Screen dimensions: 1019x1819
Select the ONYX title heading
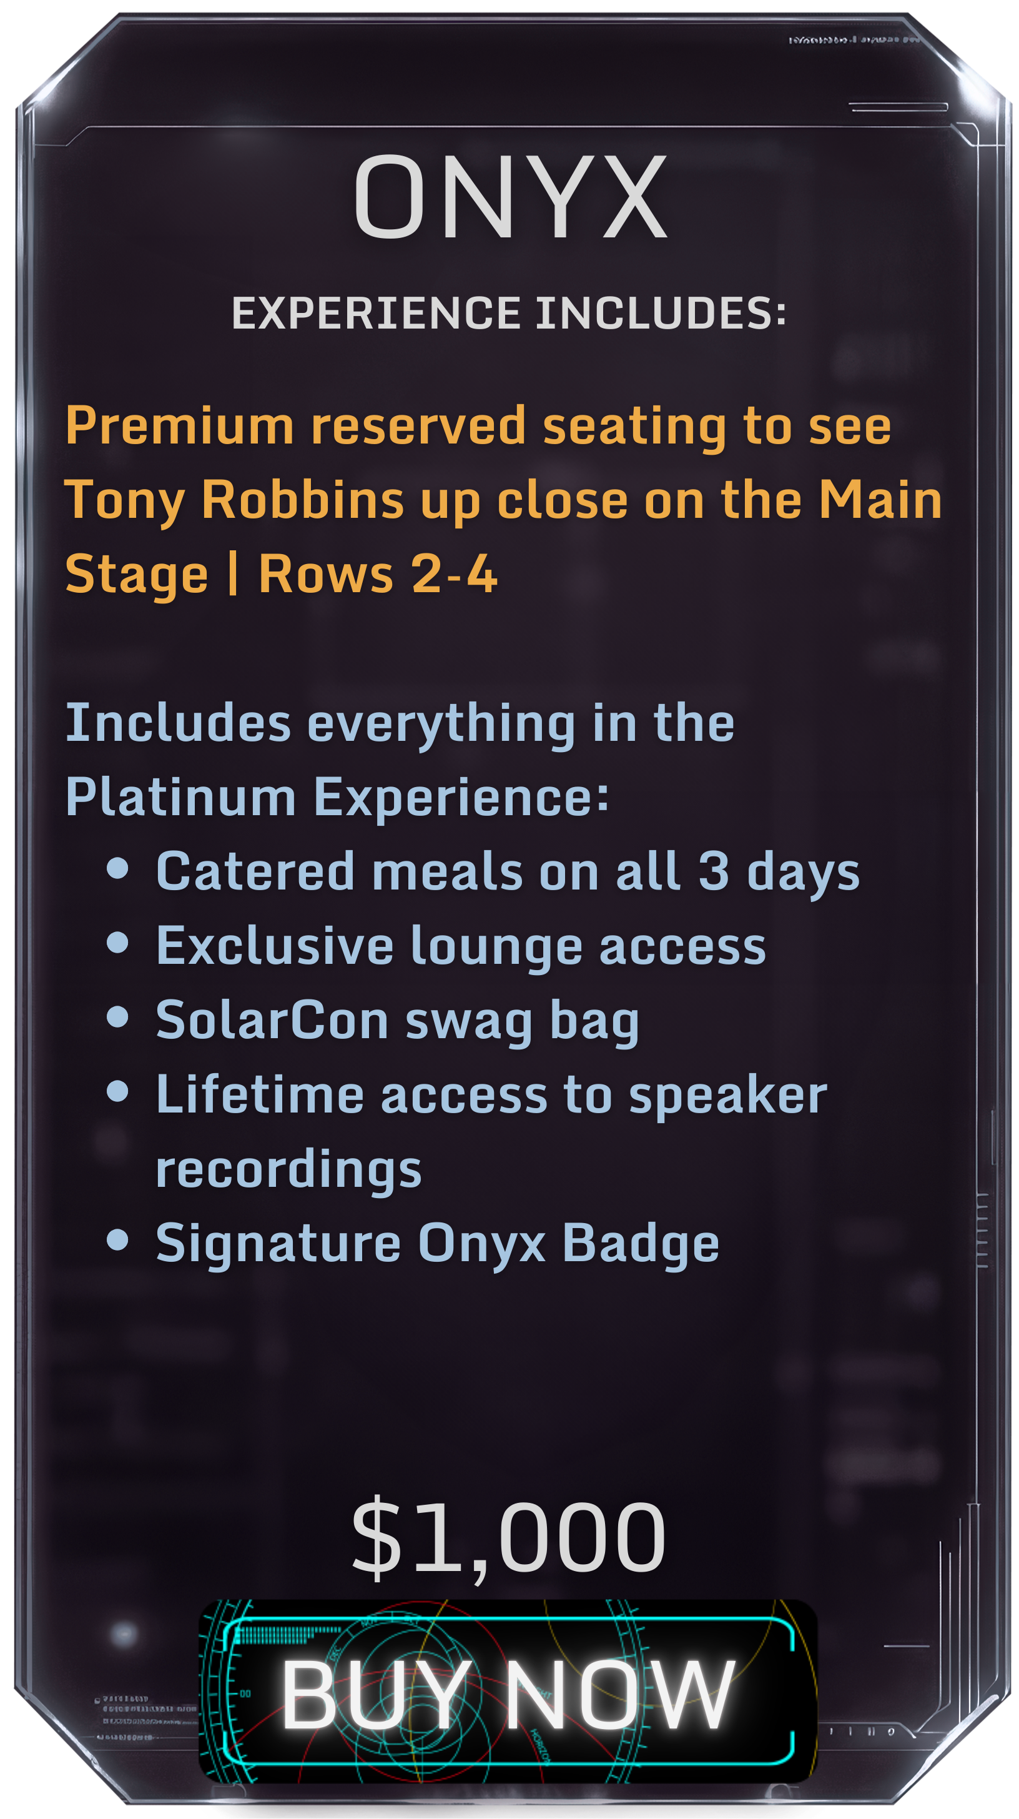(x=509, y=196)
